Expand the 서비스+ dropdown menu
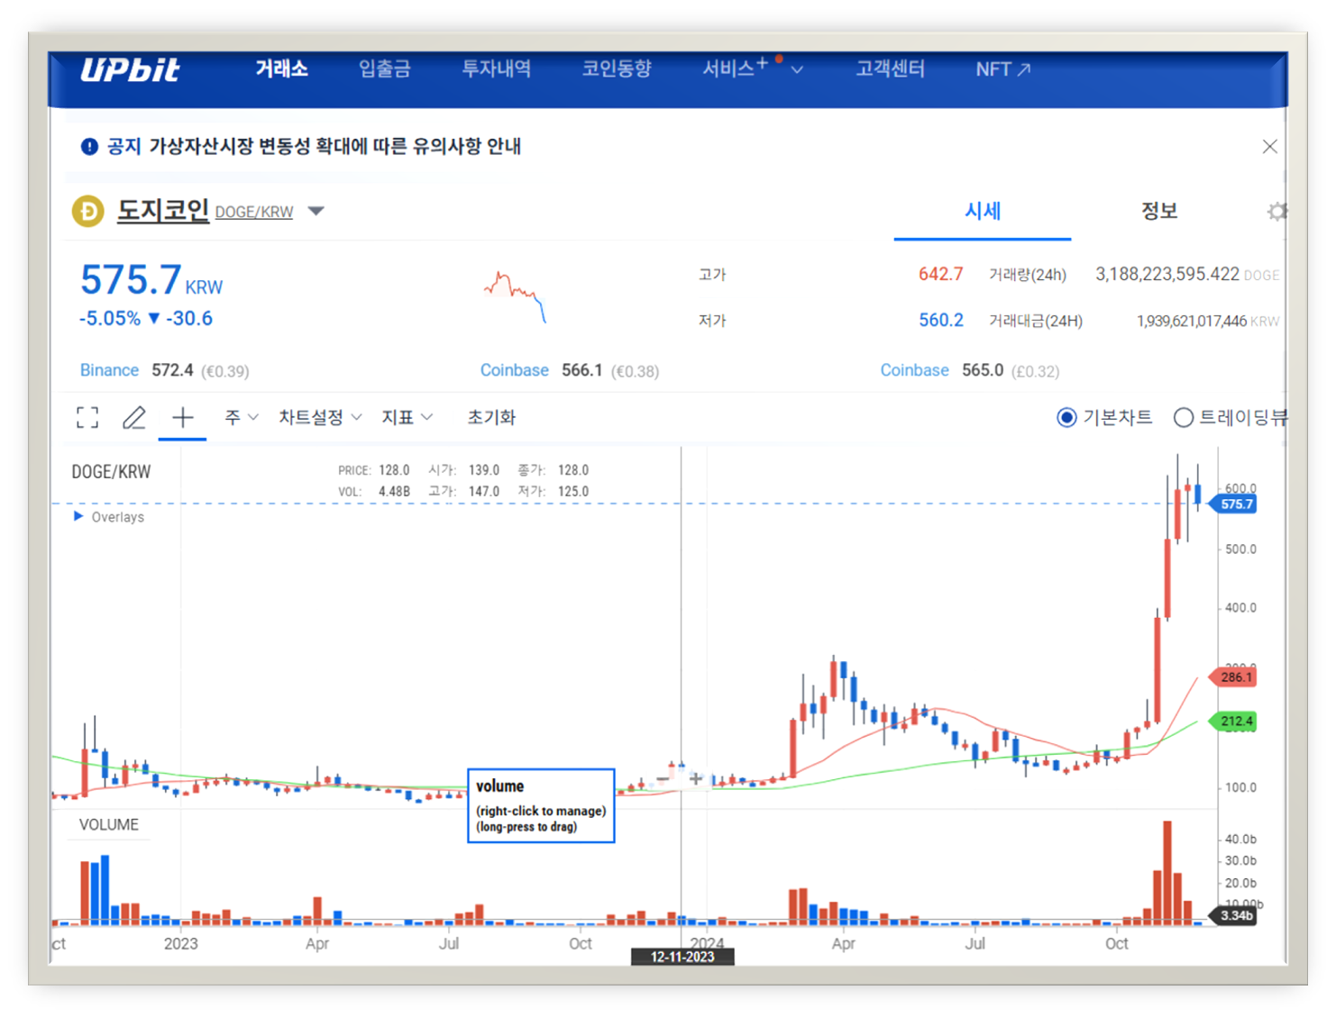 click(752, 68)
